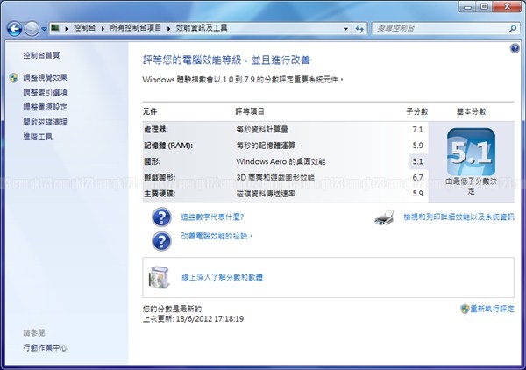Click the printer icon

click(385, 217)
